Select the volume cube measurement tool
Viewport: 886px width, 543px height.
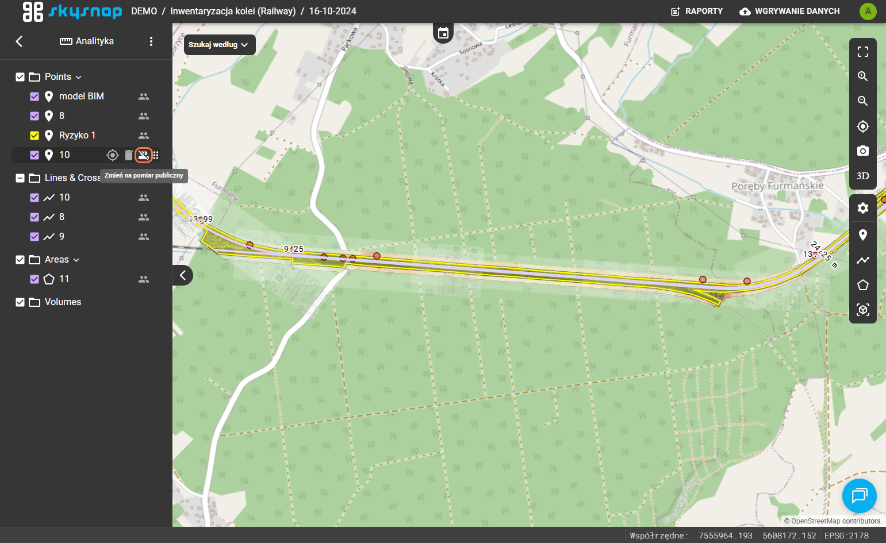862,310
